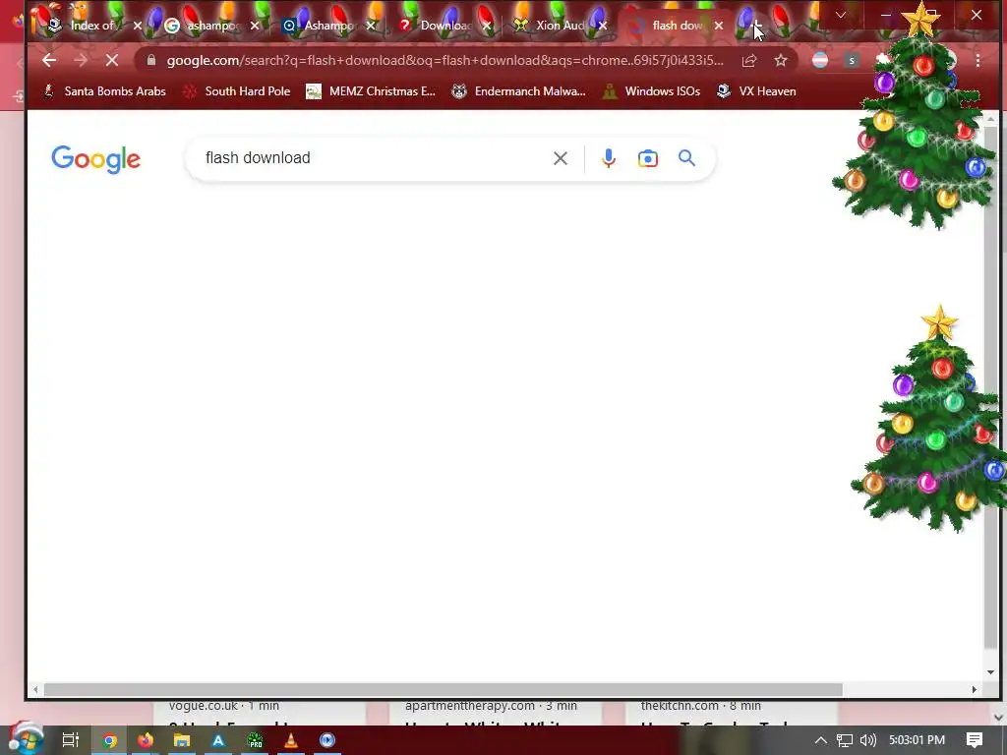Screen dimensions: 1007x755
Task: Open the green PRO app on taskbar
Action: (255, 740)
